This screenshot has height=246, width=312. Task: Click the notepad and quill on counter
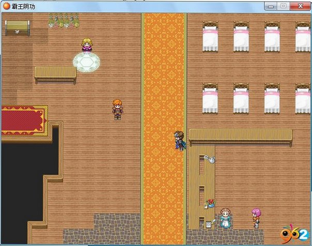[x=210, y=224]
